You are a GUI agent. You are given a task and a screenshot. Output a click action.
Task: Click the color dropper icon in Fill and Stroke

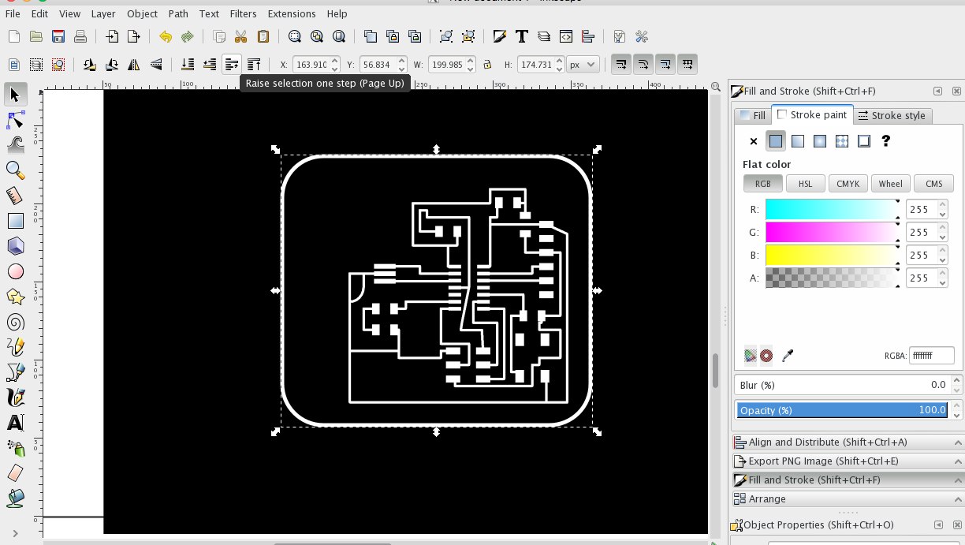pos(787,356)
